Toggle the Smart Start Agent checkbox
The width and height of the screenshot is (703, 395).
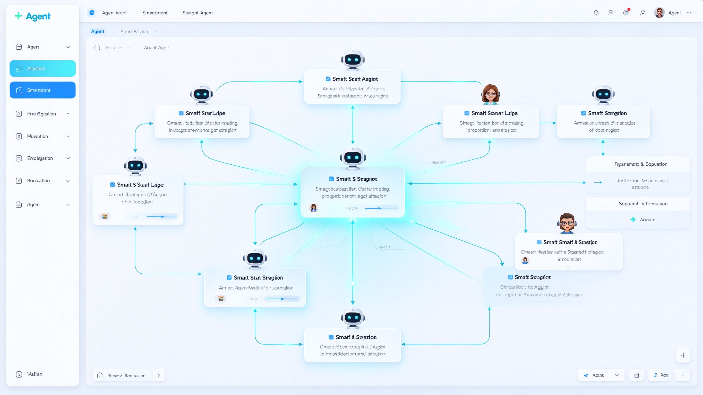[328, 79]
